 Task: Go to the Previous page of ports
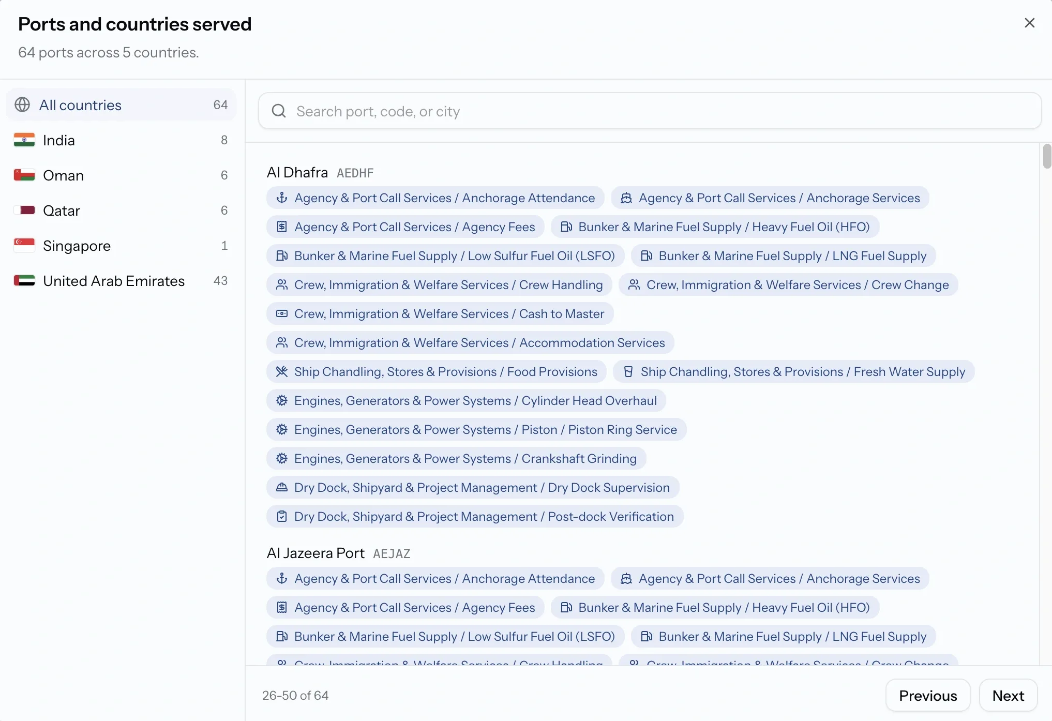pos(928,696)
